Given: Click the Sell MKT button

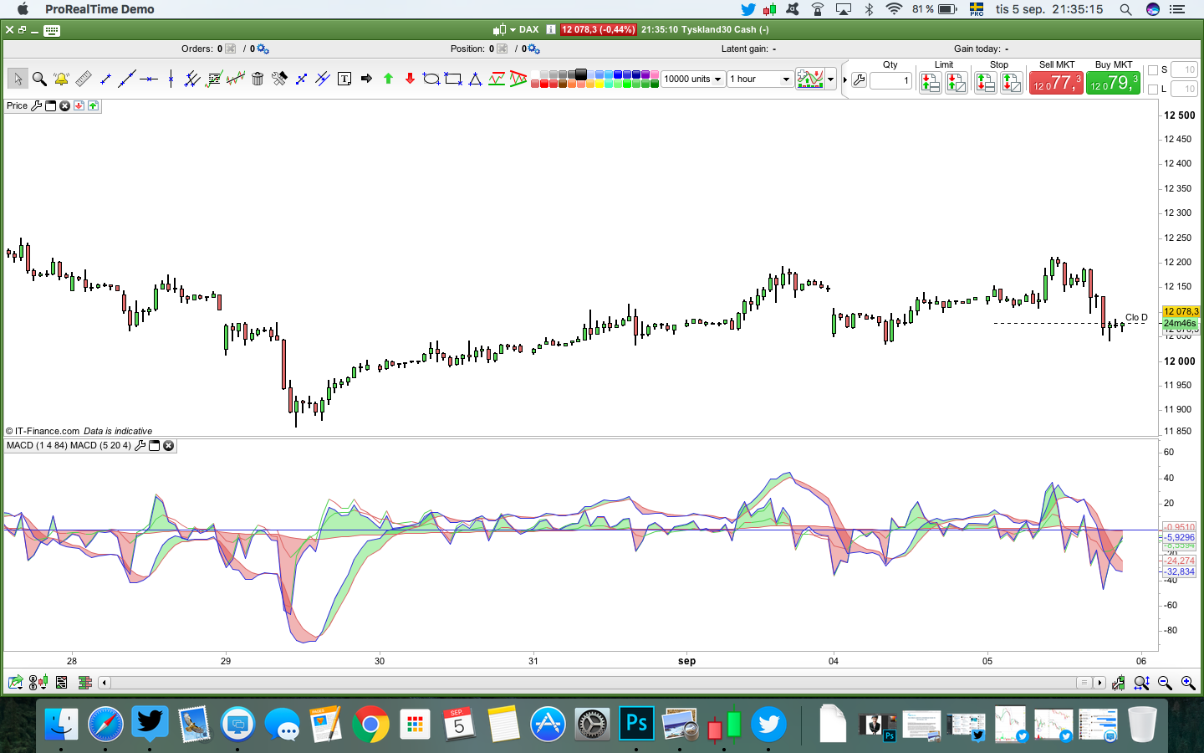Looking at the screenshot, I should 1056,83.
